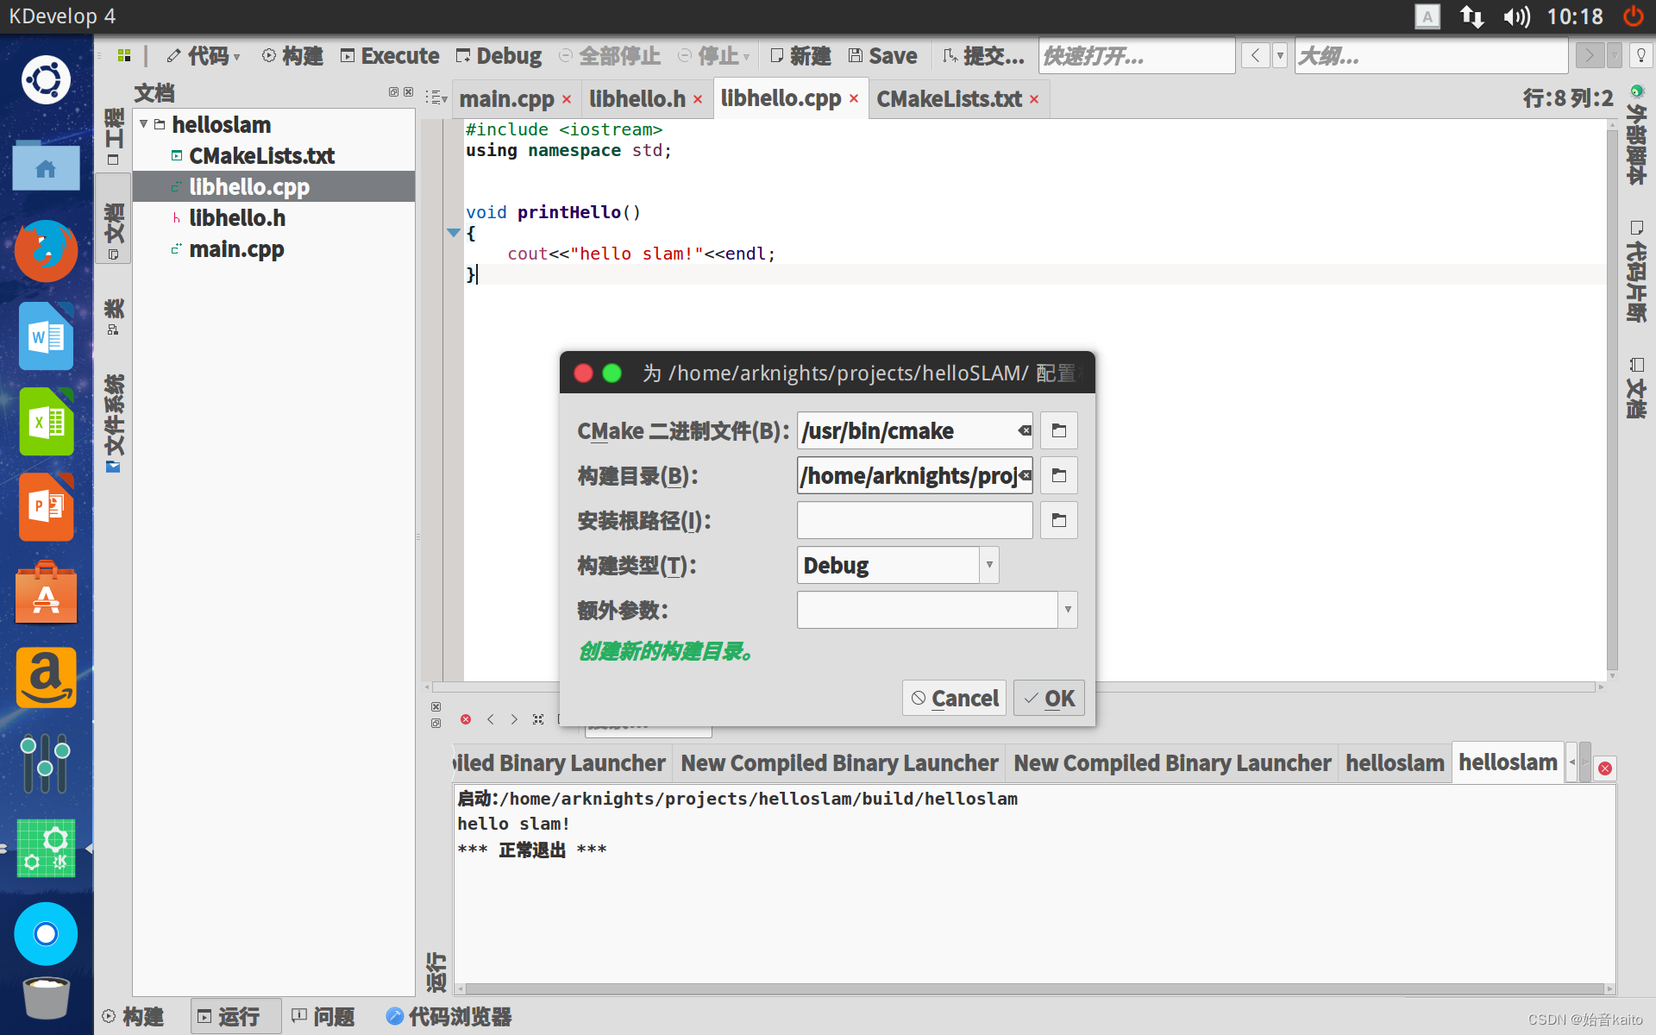Viewport: 1656px width, 1035px height.
Task: Browse for CMake binary using the folder icon
Action: tap(1058, 430)
